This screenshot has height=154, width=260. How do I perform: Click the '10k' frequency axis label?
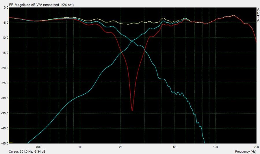tap(216, 147)
